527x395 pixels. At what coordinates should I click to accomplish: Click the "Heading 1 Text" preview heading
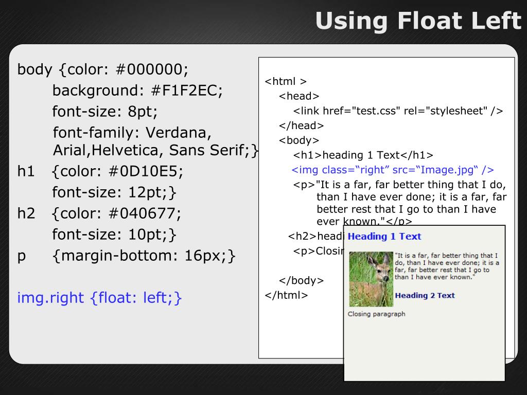tap(384, 237)
